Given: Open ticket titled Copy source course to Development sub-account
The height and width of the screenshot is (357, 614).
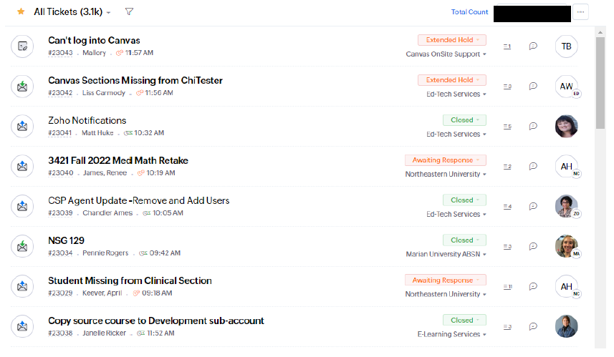Looking at the screenshot, I should pos(155,321).
